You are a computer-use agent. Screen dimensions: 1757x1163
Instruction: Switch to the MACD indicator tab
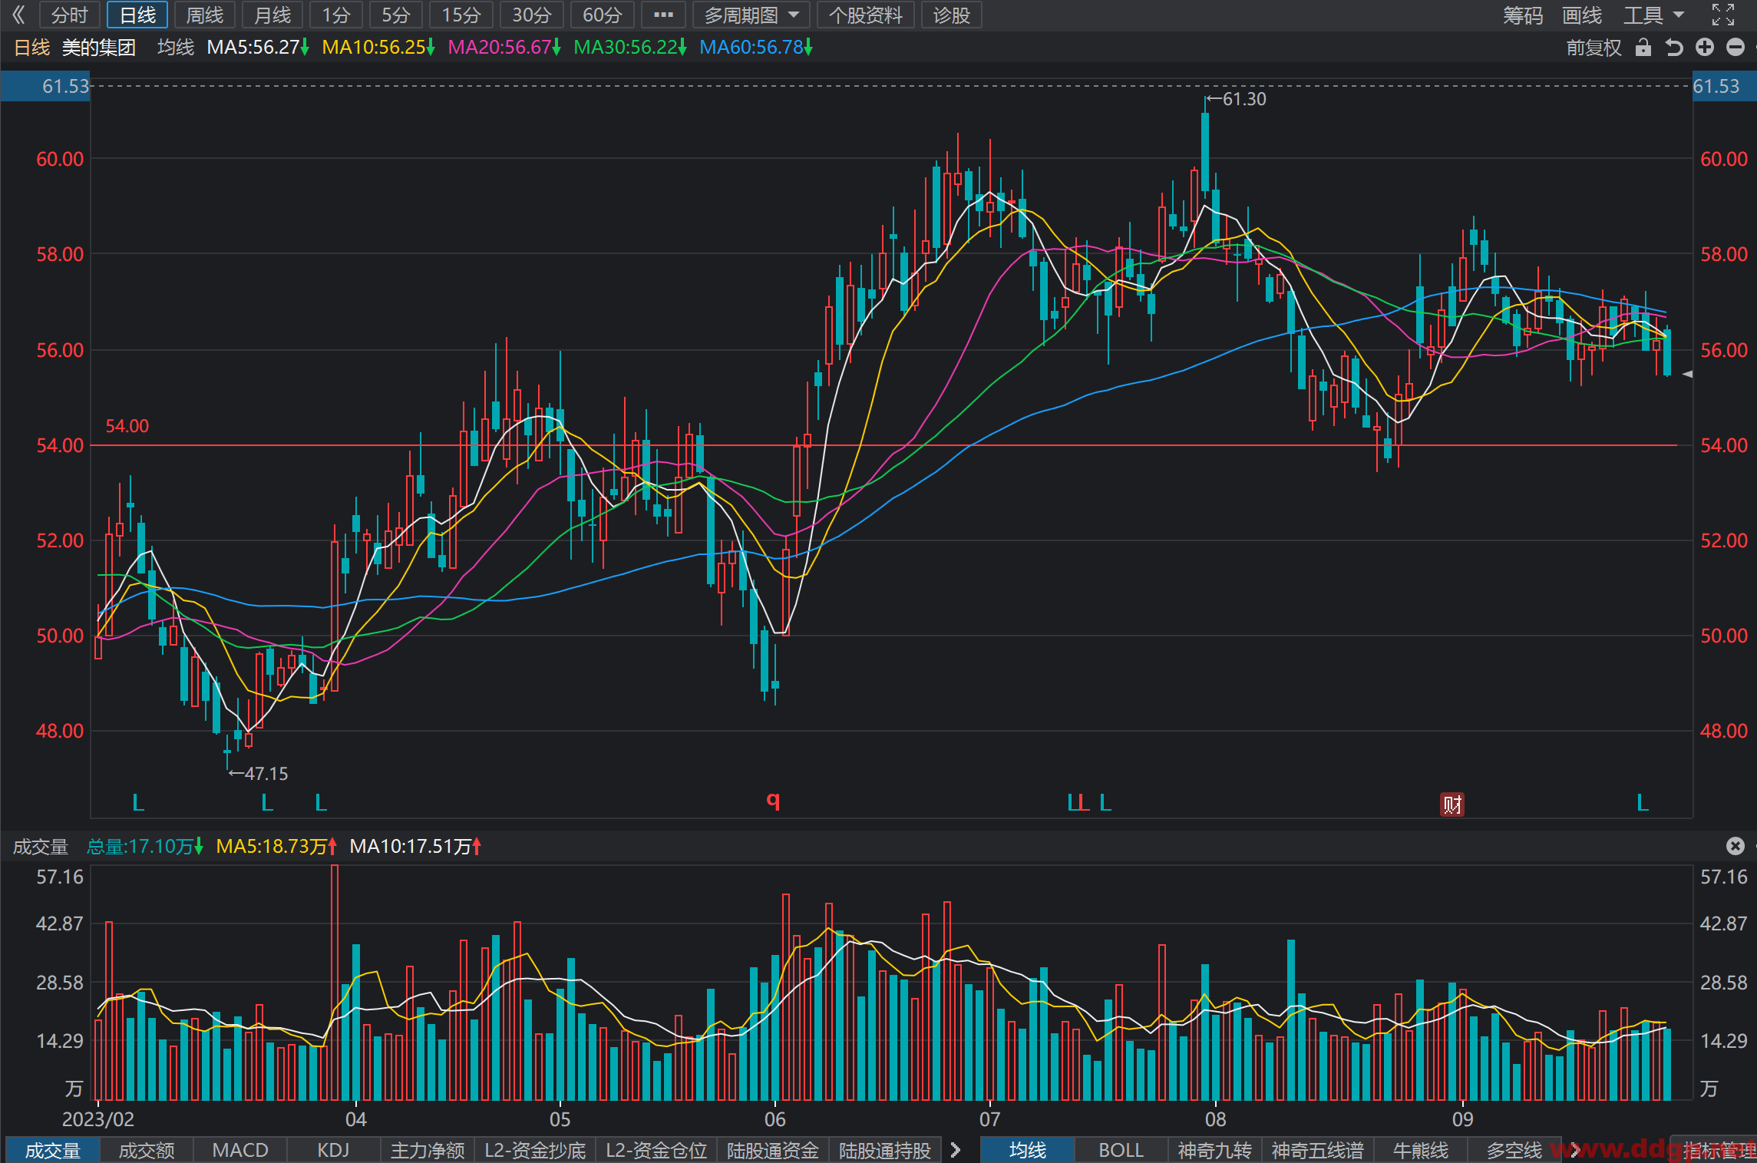240,1150
